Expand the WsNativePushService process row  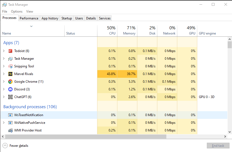pyautogui.click(x=4, y=123)
